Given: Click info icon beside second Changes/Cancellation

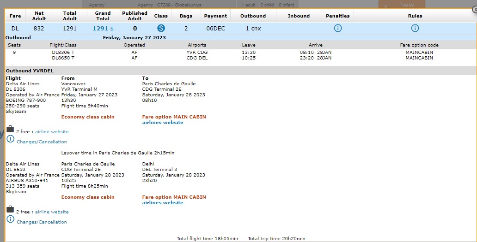Looking at the screenshot, I should click(x=11, y=219).
